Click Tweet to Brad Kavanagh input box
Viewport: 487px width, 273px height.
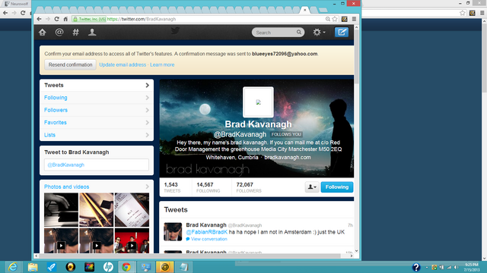(97, 165)
